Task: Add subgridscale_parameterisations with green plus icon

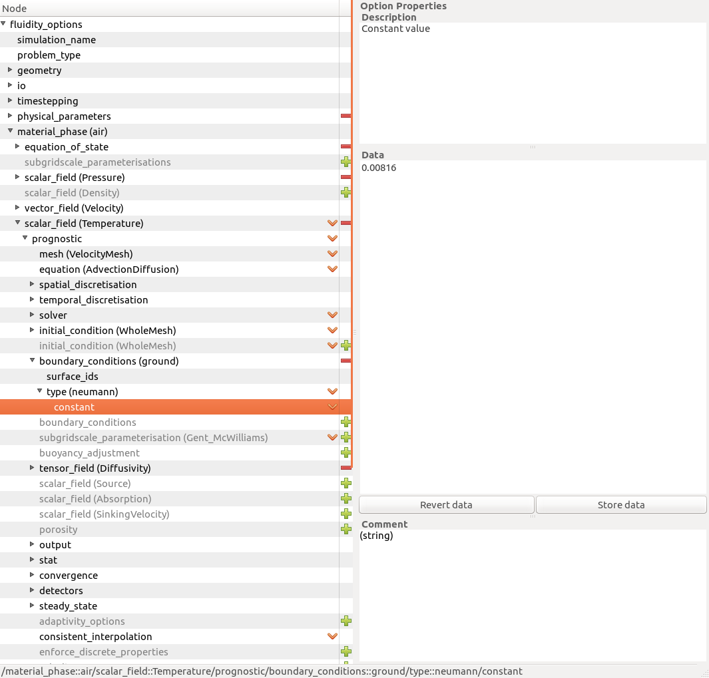Action: tap(346, 162)
